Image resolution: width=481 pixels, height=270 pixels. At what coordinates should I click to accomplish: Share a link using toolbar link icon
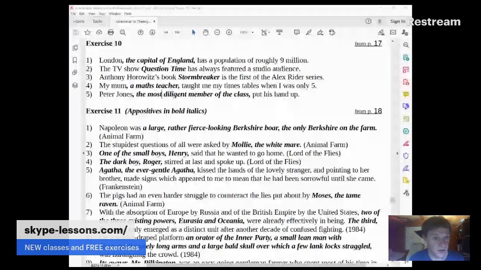[381, 33]
